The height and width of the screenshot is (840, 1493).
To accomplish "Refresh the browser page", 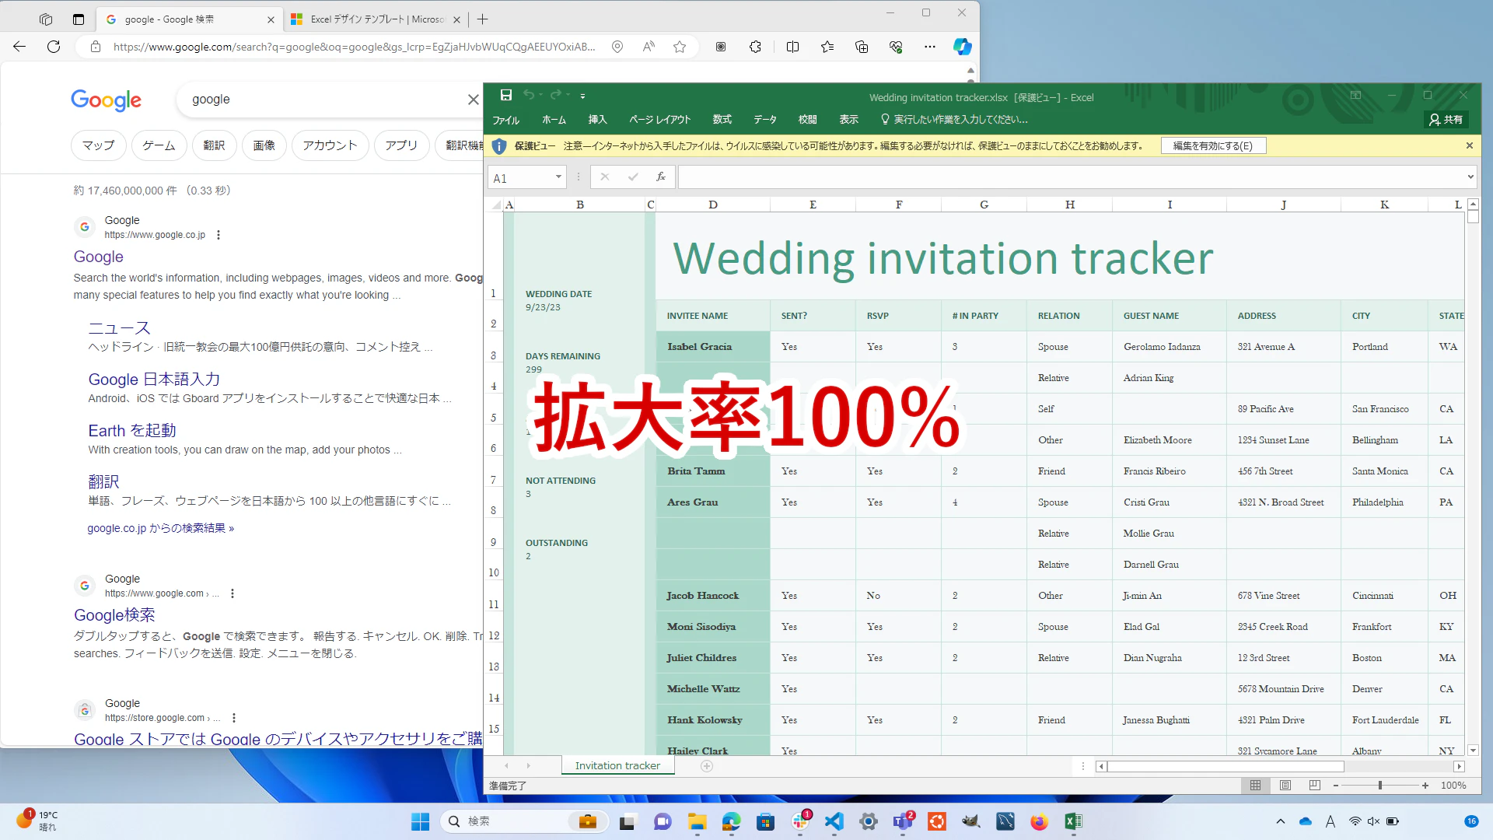I will [x=54, y=47].
